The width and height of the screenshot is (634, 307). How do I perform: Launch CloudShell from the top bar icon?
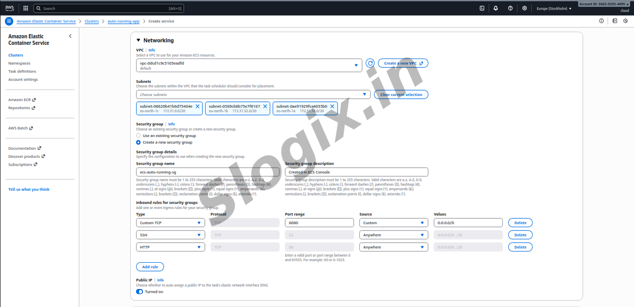482,8
